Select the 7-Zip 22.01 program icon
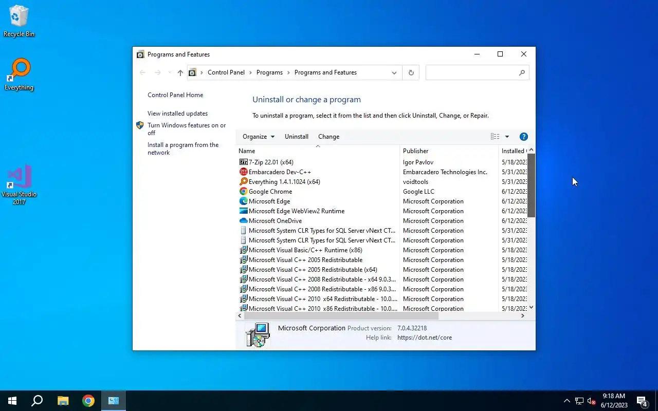Screen dimensions: 658x411 point(244,162)
